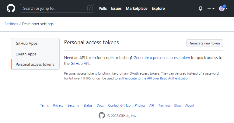This screenshot has height=123, width=234.
Task: Open the user avatar menu
Action: [x=223, y=8]
